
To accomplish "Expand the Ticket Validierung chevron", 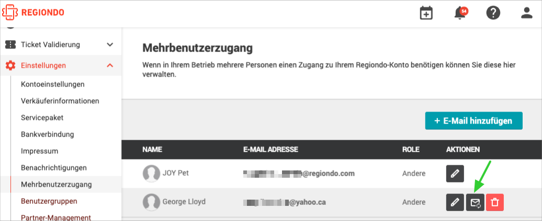I will click(x=110, y=44).
